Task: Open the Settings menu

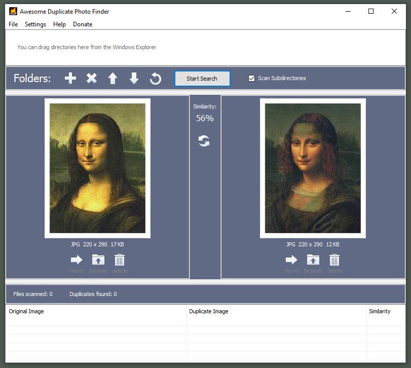Action: tap(35, 24)
